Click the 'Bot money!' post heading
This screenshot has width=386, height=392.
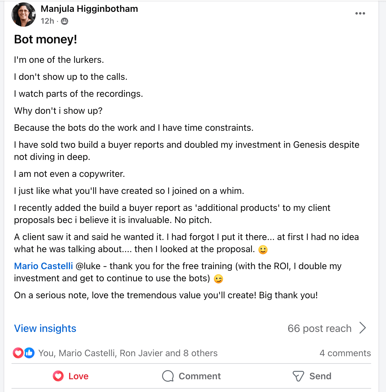[46, 39]
